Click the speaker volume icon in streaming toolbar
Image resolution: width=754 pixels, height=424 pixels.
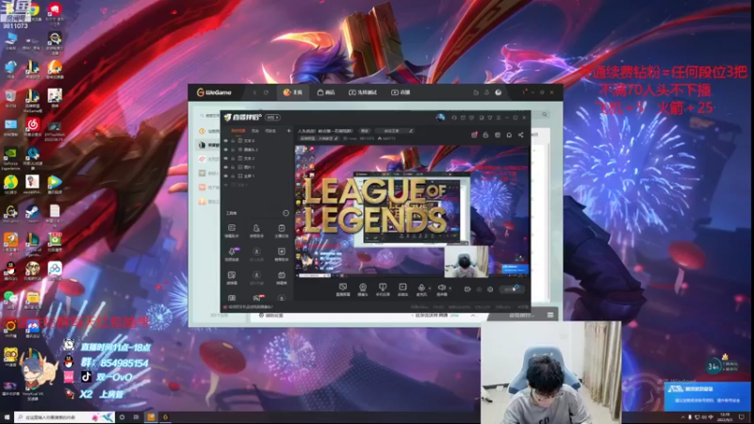point(441,287)
